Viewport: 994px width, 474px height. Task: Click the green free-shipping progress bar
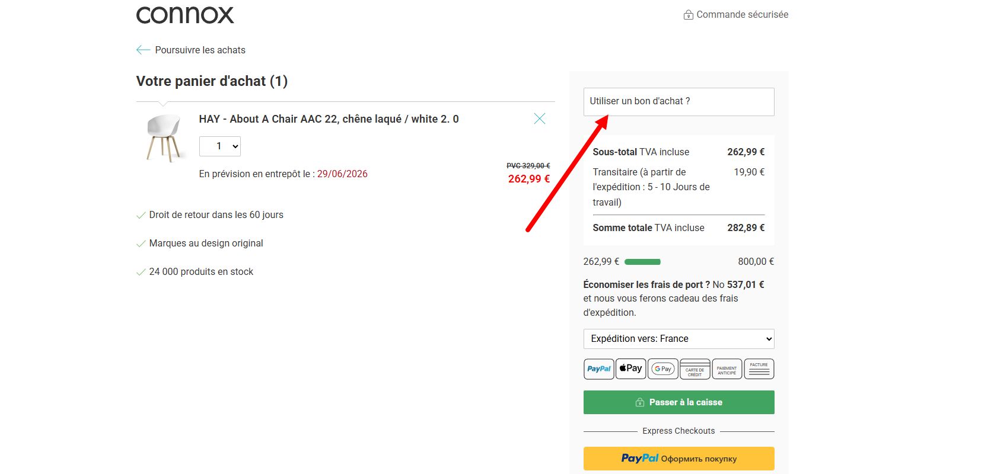(642, 262)
